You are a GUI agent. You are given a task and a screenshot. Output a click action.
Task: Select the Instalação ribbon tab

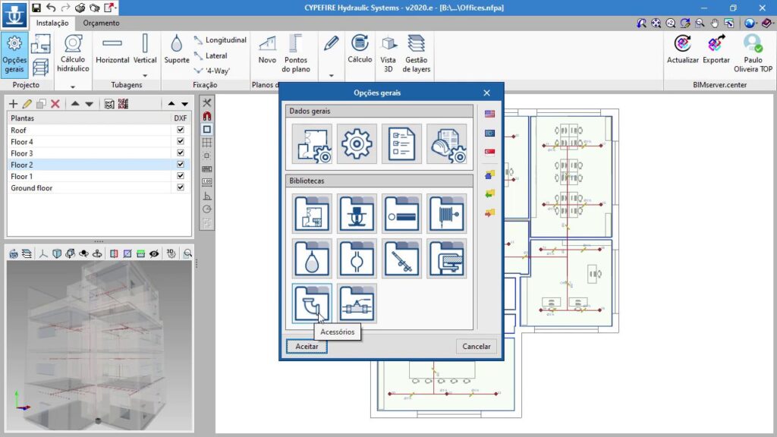tap(52, 23)
